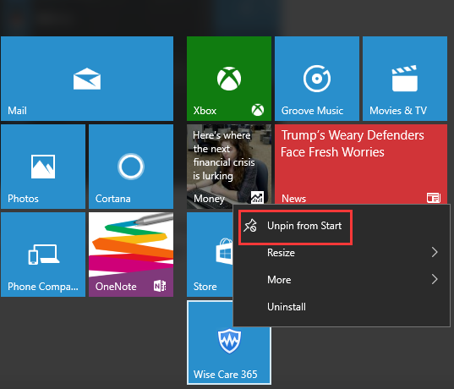Open the Phone Companion tile

coord(43,255)
